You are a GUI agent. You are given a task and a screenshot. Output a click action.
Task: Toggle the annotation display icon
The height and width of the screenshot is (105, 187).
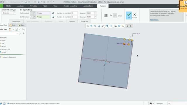point(127,26)
